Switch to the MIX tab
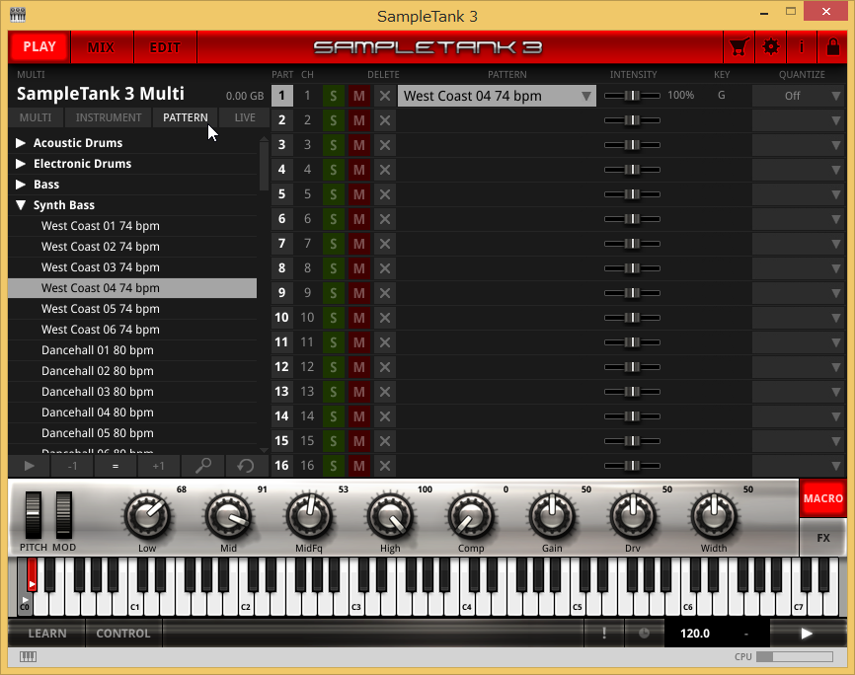The height and width of the screenshot is (675, 855). pyautogui.click(x=102, y=47)
